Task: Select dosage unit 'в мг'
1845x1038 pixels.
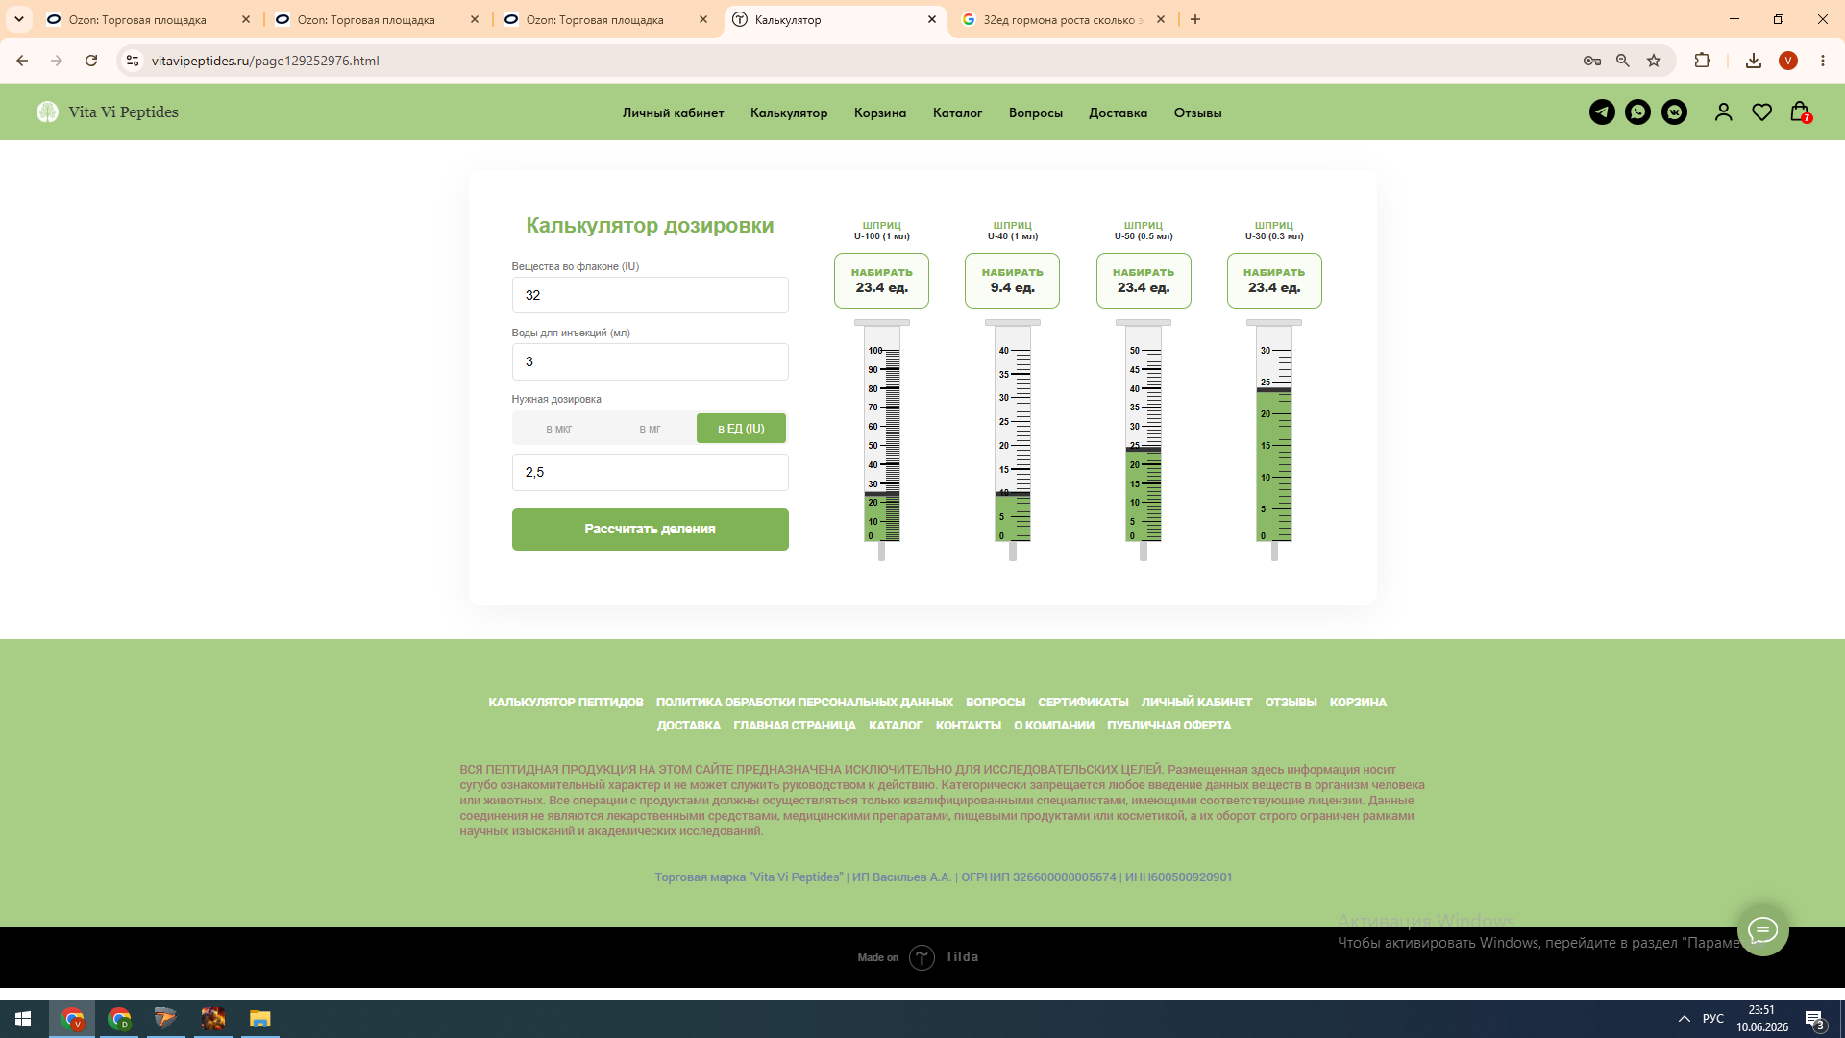Action: (650, 429)
